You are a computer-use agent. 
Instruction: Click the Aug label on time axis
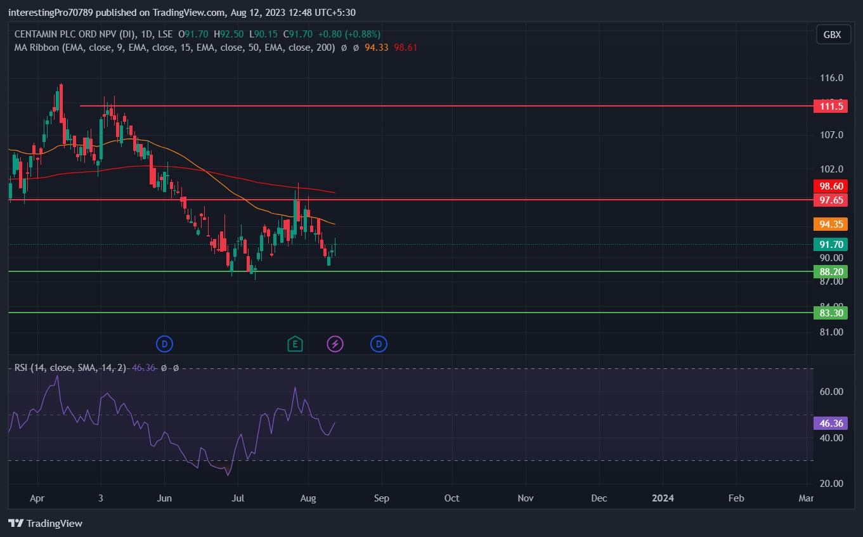coord(308,498)
